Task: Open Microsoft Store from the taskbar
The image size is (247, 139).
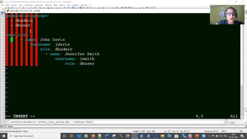Action: [x=176, y=136]
